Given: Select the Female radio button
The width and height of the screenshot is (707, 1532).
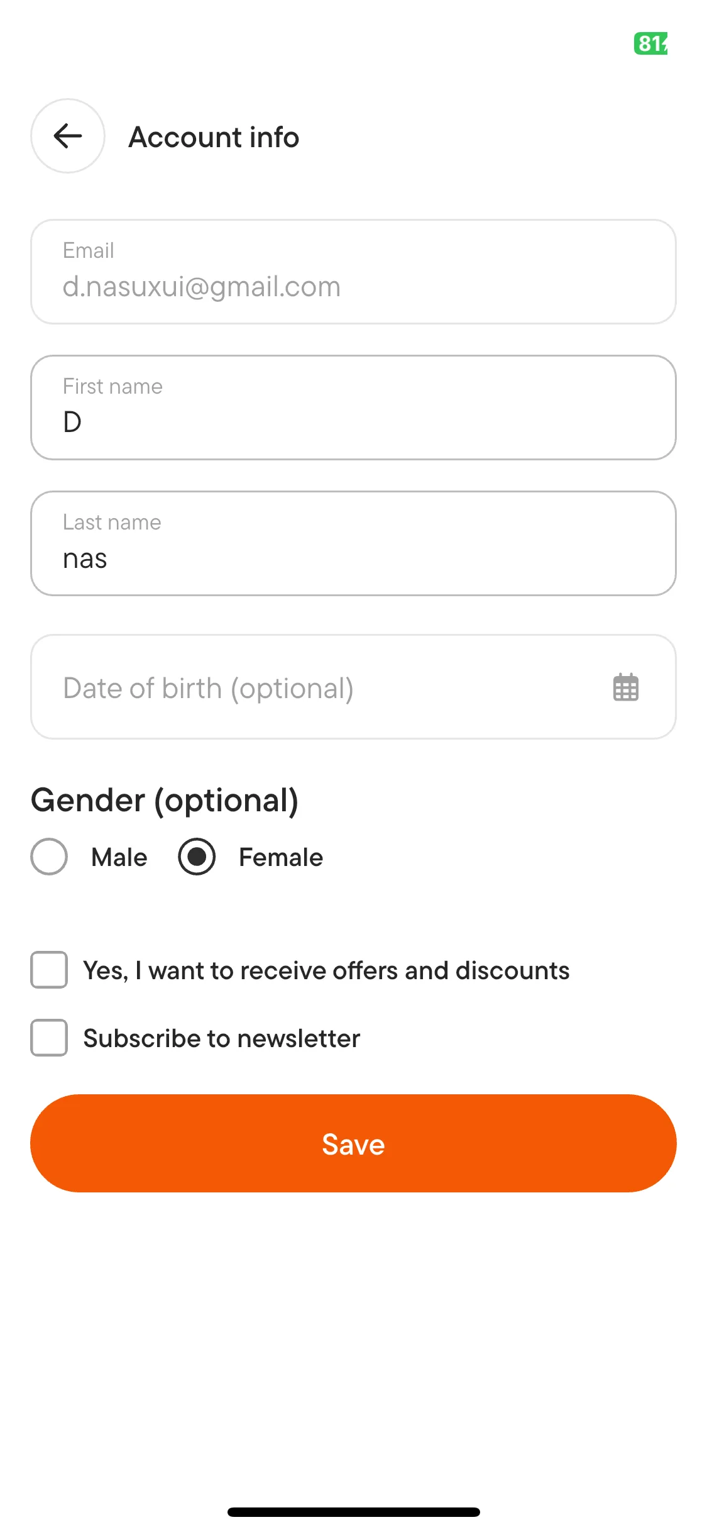Looking at the screenshot, I should (197, 857).
